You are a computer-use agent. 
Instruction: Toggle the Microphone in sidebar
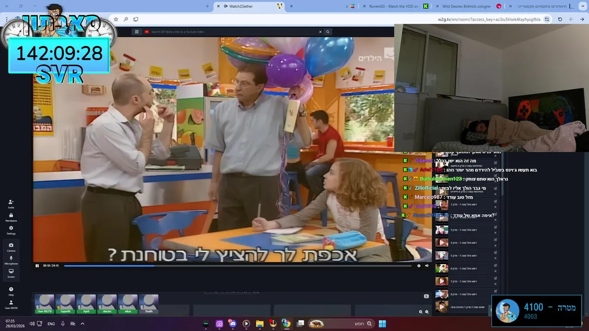11,260
